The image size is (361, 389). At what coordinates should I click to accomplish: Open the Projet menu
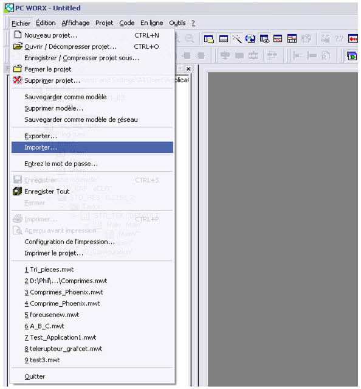105,23
